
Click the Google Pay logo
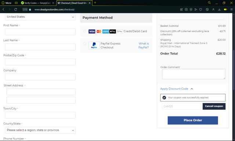pos(120,31)
